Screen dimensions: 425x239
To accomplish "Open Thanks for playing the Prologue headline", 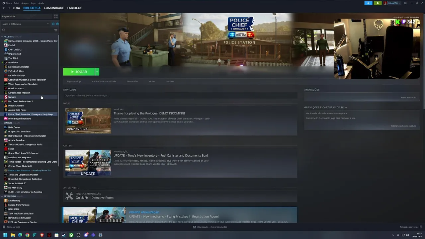I will point(149,113).
